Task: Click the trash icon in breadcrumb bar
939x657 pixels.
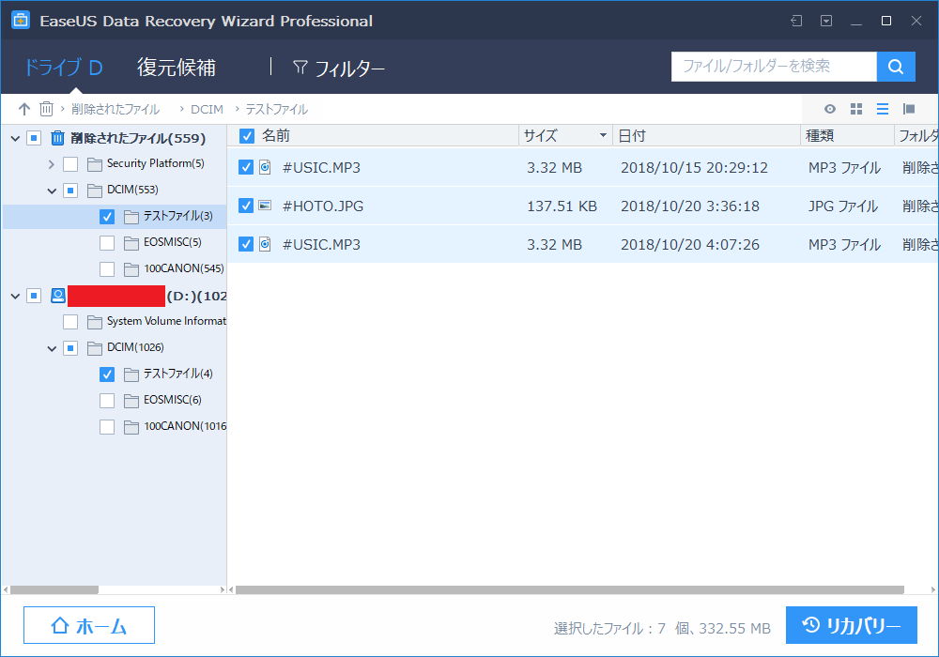Action: click(x=46, y=109)
